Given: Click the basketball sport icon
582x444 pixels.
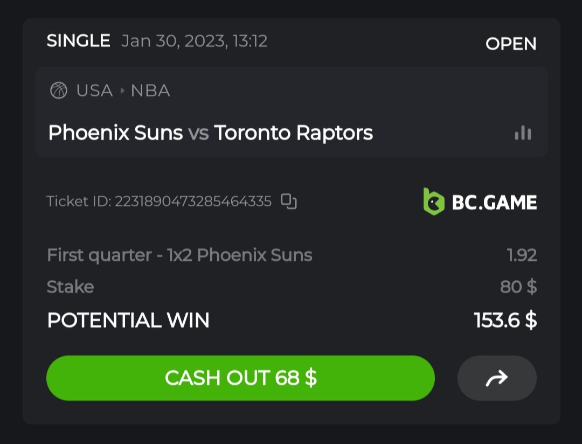Looking at the screenshot, I should (x=59, y=91).
